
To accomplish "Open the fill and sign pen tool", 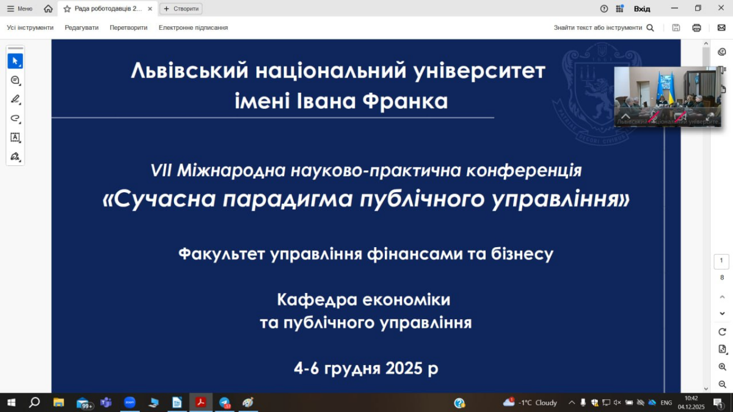I will [x=15, y=157].
